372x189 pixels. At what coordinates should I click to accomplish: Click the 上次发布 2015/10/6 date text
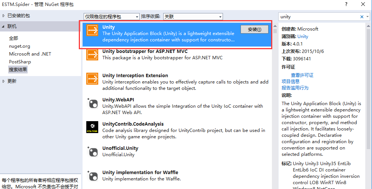pyautogui.click(x=303, y=51)
